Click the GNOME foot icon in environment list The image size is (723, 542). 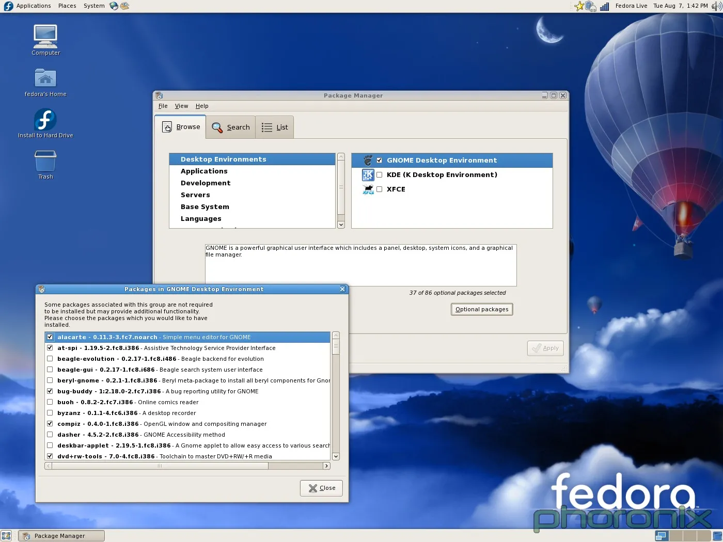[x=368, y=161]
